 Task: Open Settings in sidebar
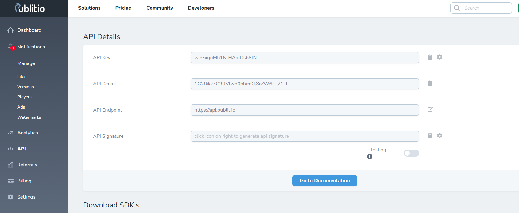pos(26,197)
